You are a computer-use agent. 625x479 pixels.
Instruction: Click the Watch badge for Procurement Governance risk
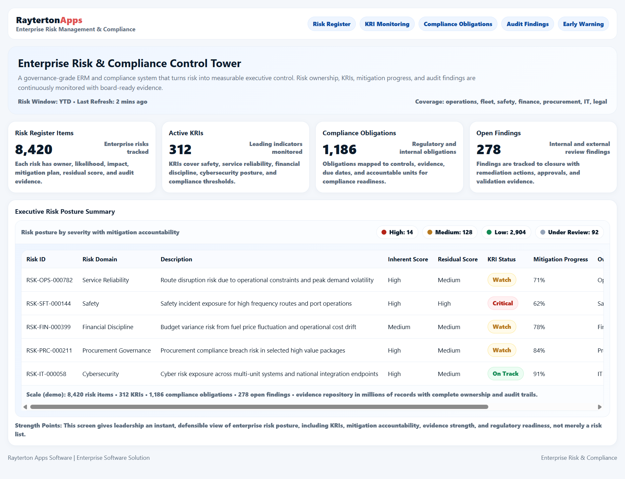click(x=502, y=350)
